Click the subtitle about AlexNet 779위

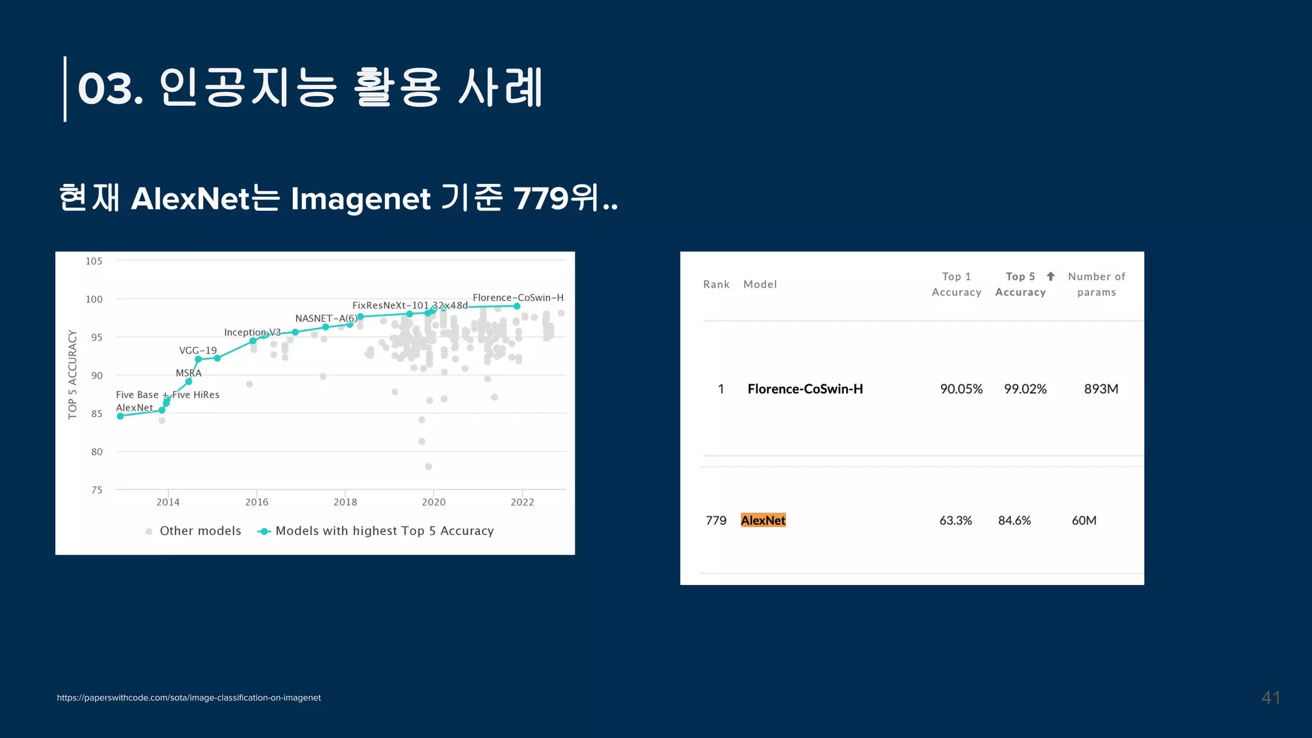coord(338,198)
